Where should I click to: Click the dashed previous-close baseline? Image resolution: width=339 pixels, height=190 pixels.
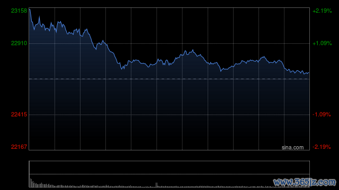click(169, 79)
